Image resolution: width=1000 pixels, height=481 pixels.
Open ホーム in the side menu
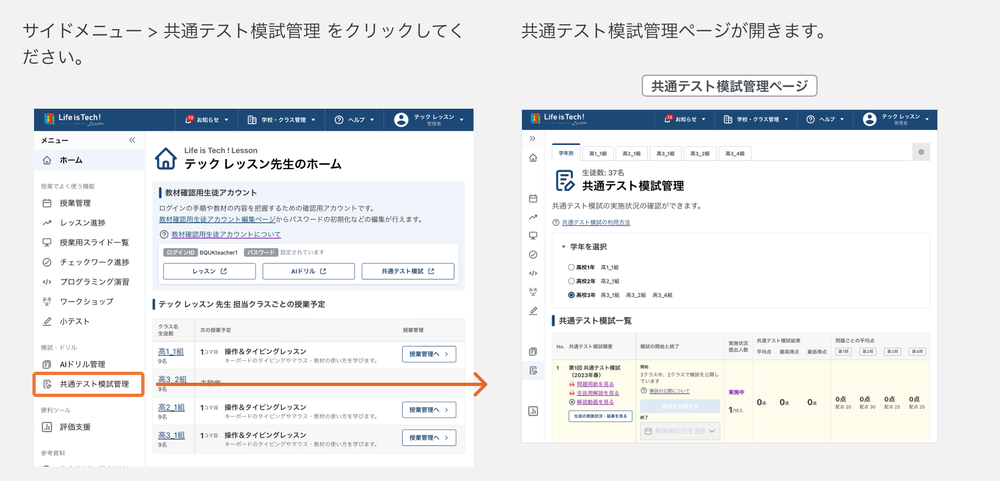[x=89, y=160]
